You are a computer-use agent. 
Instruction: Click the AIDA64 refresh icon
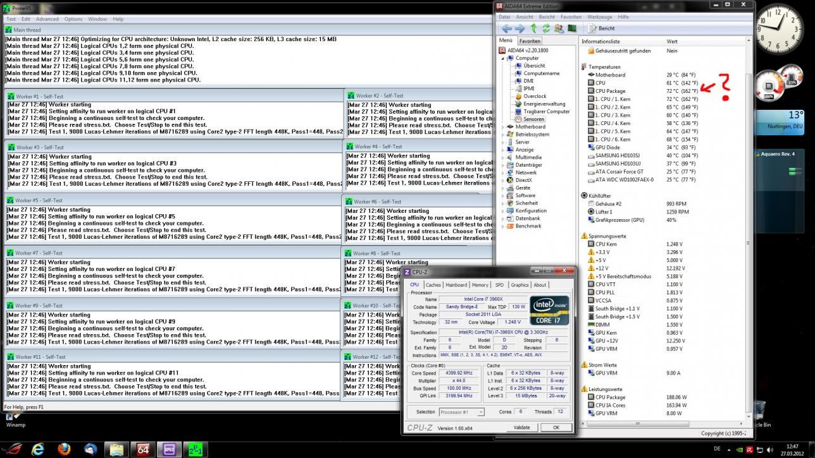546,28
